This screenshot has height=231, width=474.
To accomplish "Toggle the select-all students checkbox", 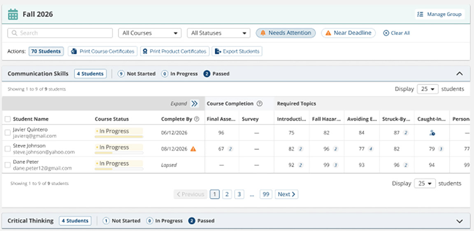I will [x=7, y=119].
